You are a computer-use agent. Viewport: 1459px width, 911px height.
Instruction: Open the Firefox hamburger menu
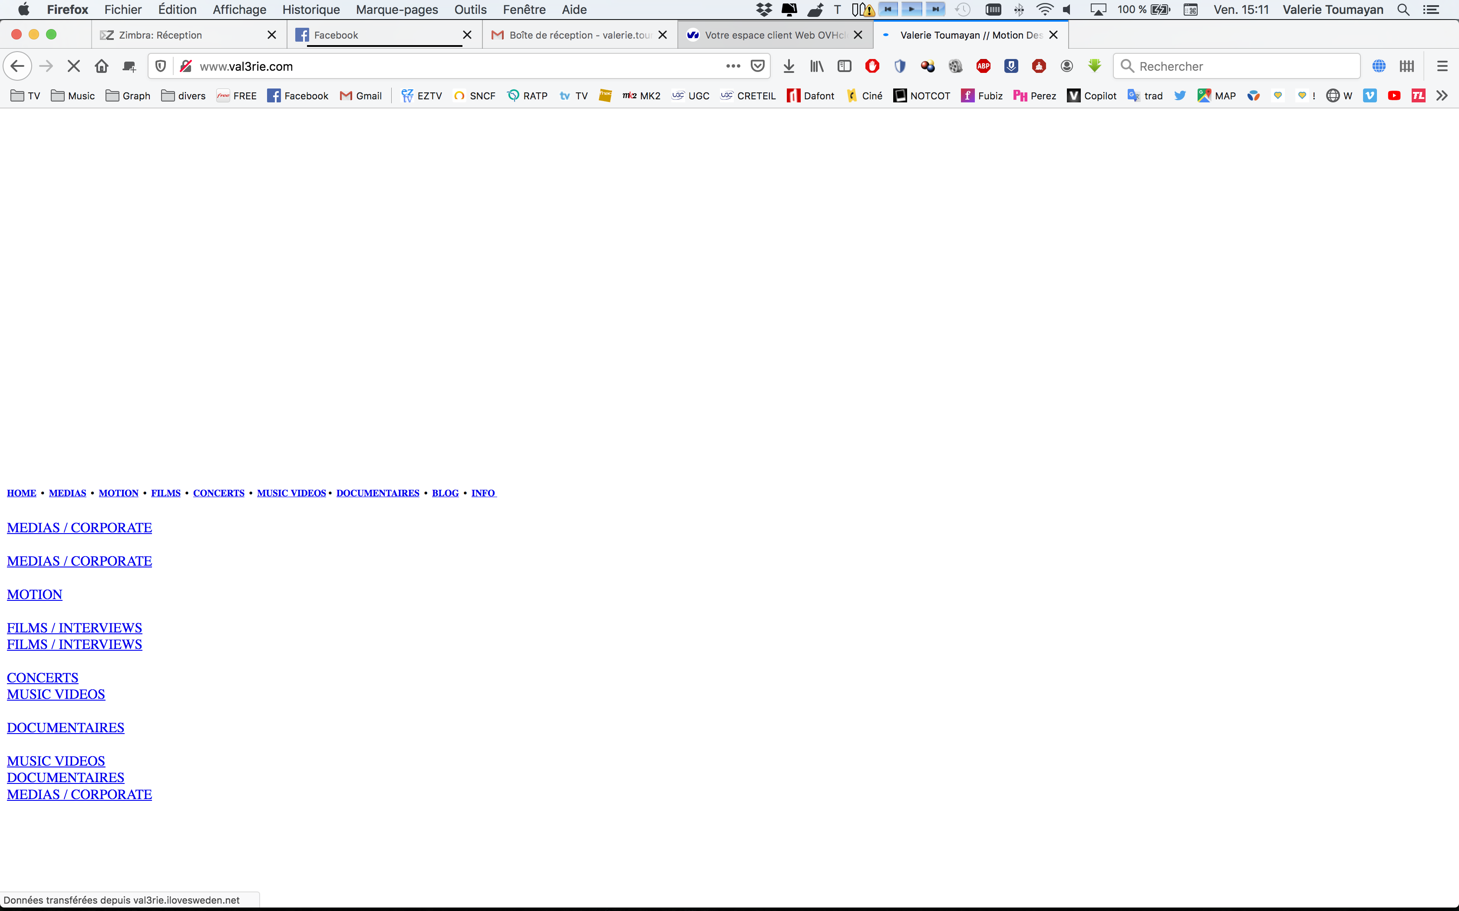(1442, 66)
